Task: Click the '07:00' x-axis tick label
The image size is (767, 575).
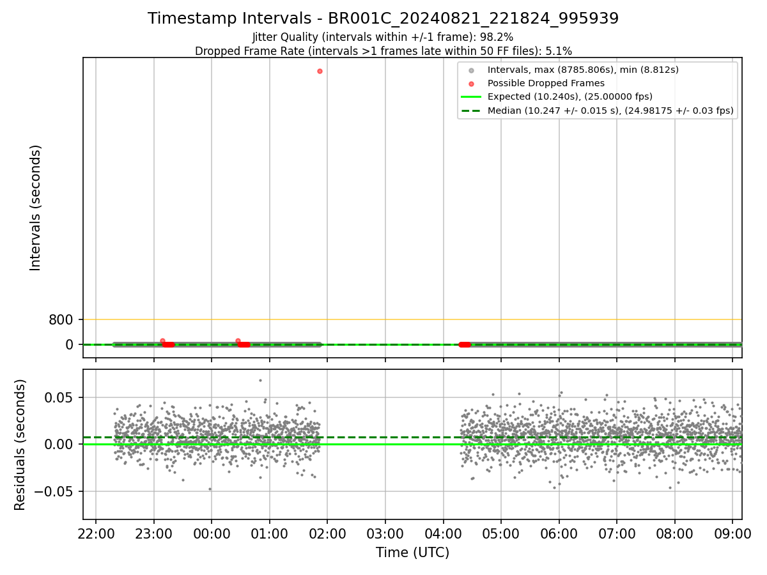Action: pos(617,533)
